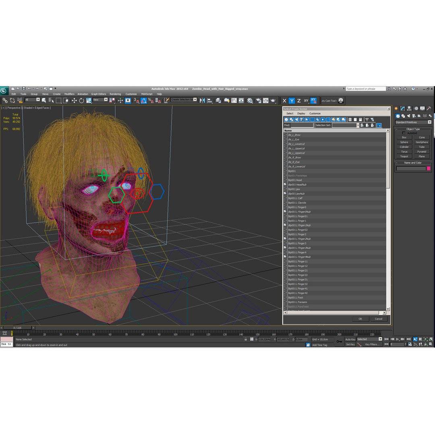Click the Teapot primitive button
This screenshot has width=435, height=435.
[x=404, y=156]
